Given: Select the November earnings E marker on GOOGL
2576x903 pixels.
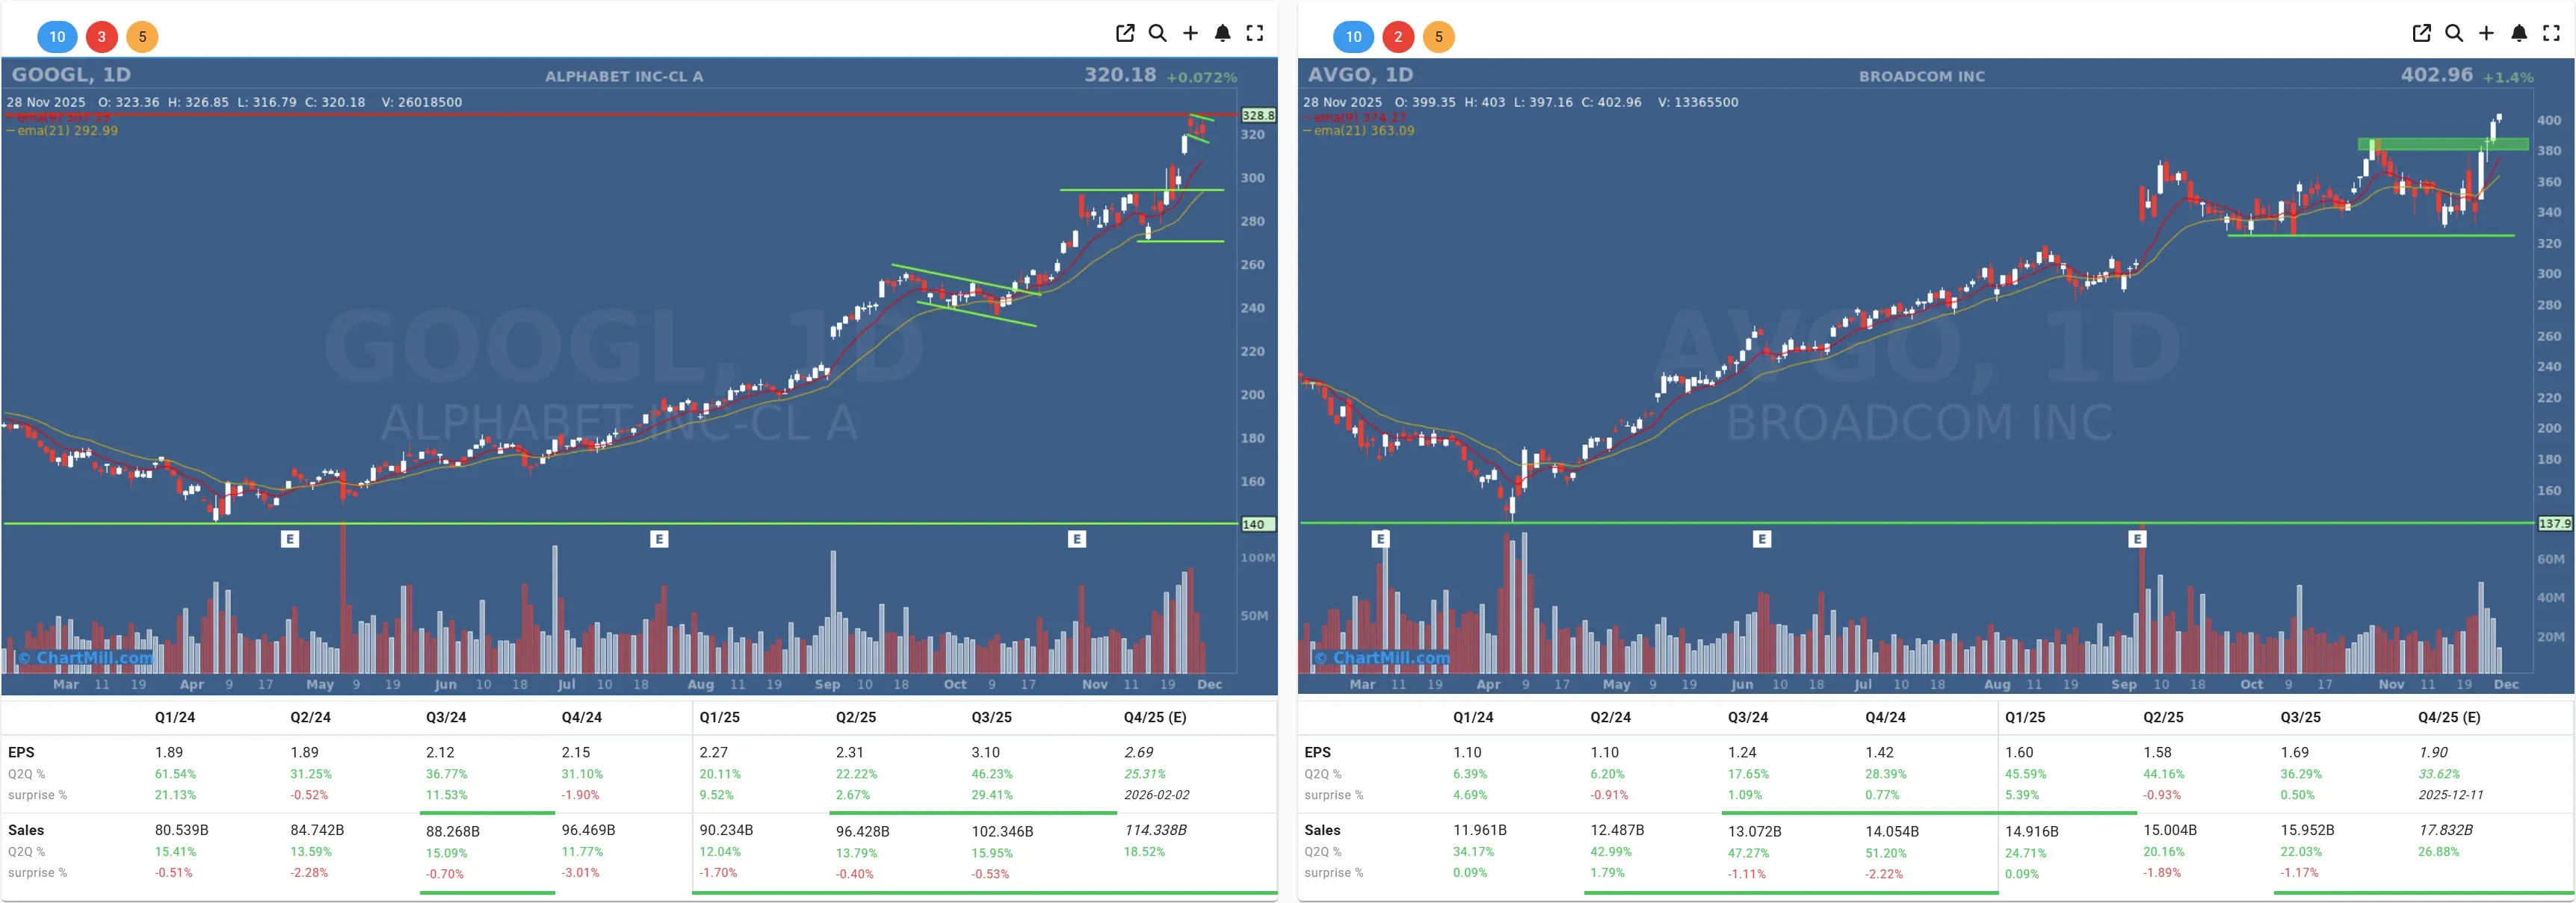Looking at the screenshot, I should pyautogui.click(x=1076, y=538).
